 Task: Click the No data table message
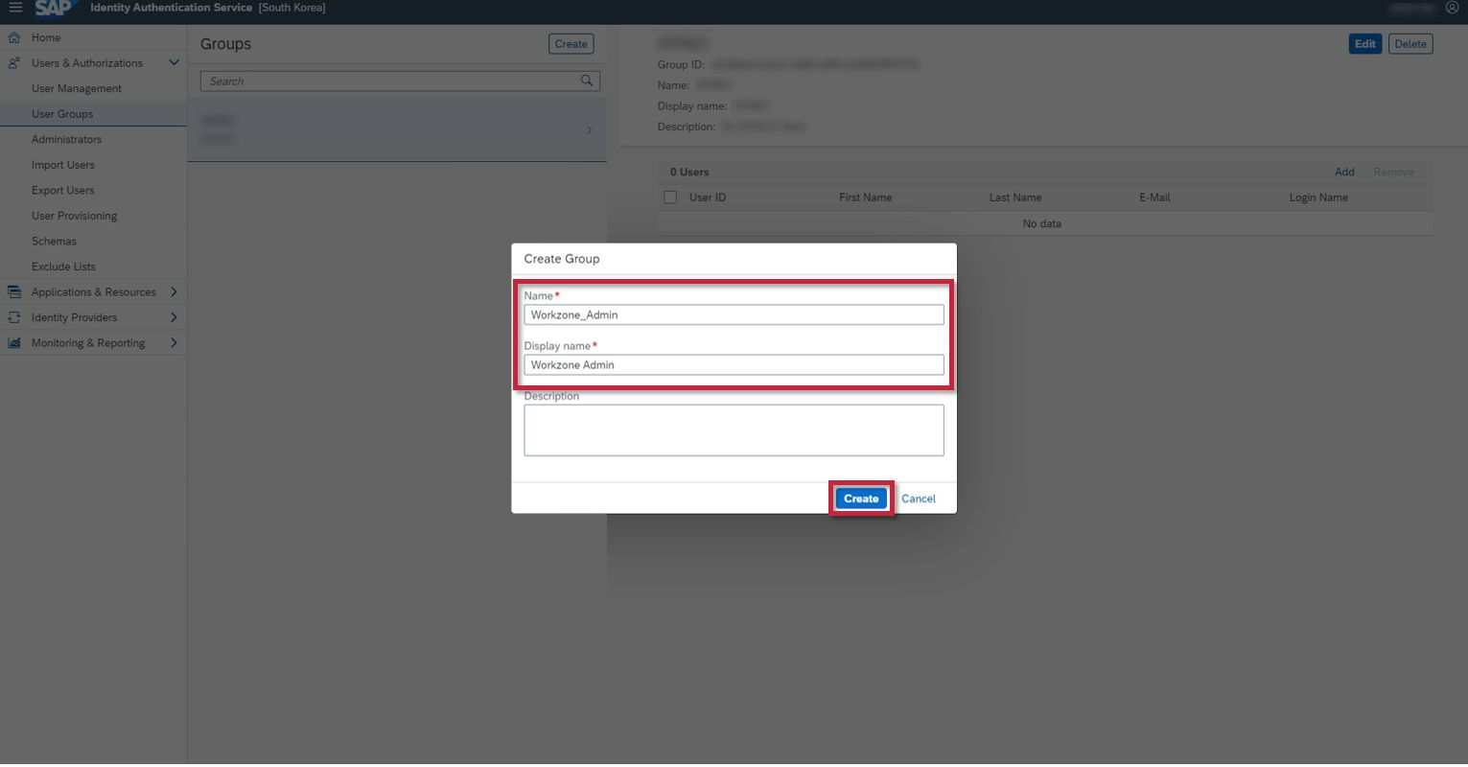pyautogui.click(x=1042, y=223)
